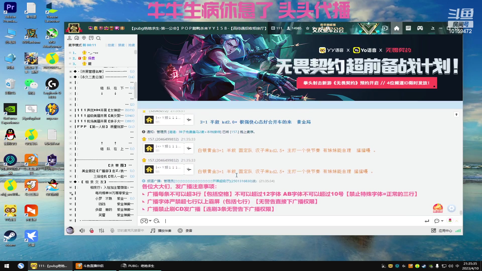Click 禁麦 mute mic link
This screenshot has height=271, width=482.
tap(121, 45)
